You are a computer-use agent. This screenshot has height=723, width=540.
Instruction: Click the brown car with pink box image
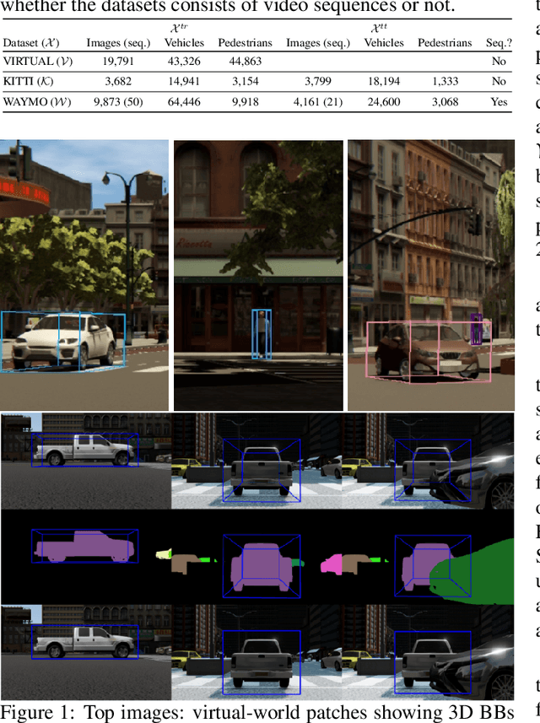431,275
